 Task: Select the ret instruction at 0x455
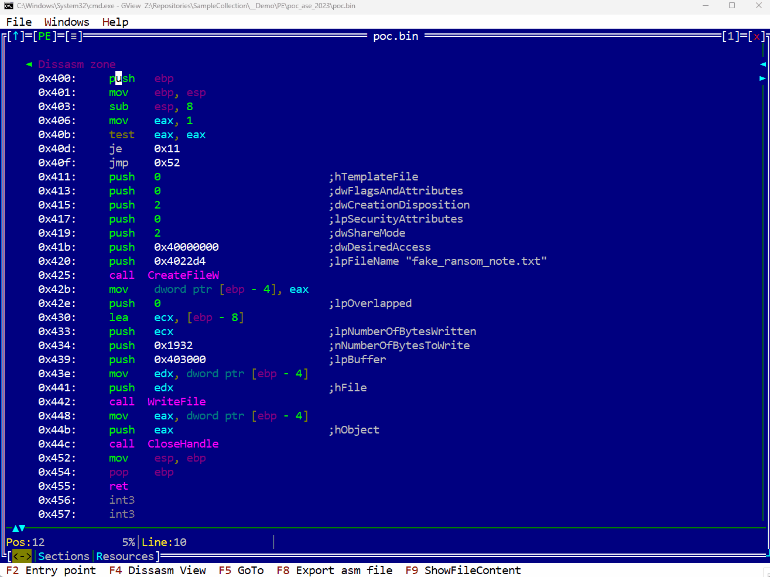tap(118, 486)
